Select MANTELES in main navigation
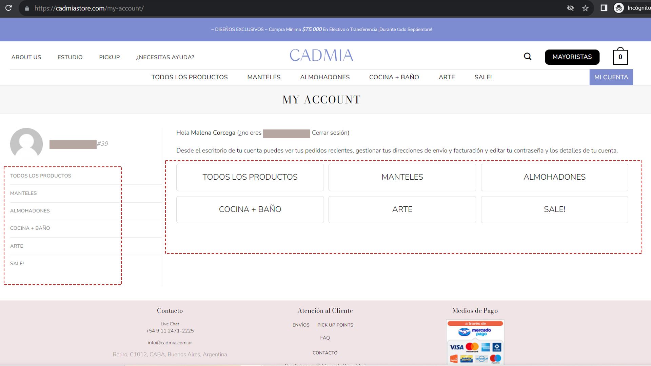This screenshot has height=366, width=651. click(264, 77)
